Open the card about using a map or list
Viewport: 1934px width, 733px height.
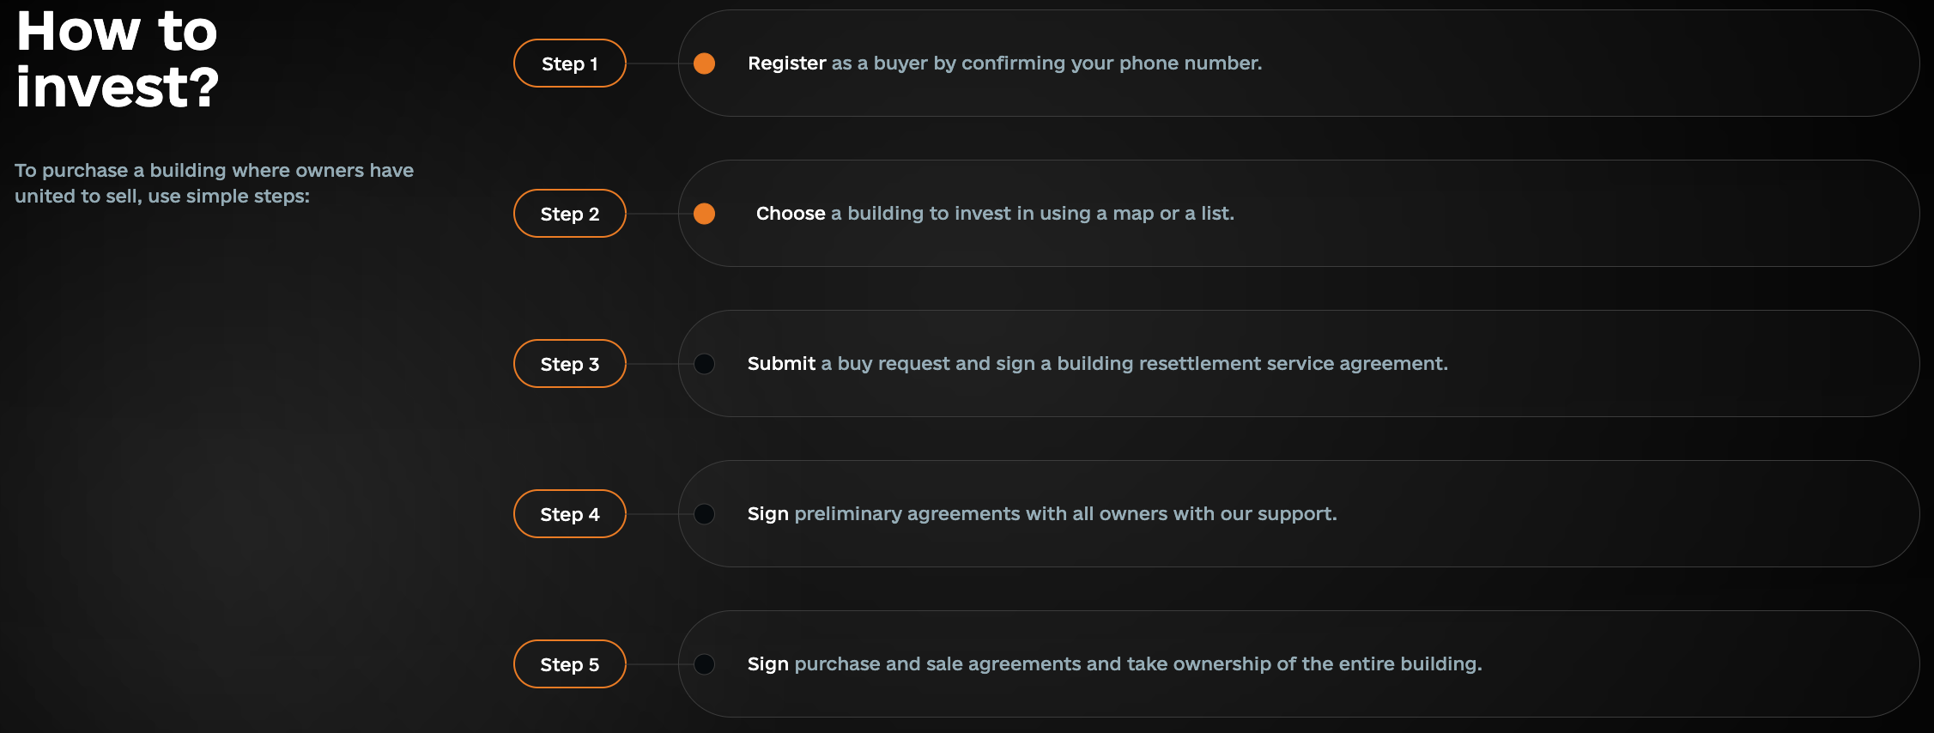pyautogui.click(x=1299, y=214)
